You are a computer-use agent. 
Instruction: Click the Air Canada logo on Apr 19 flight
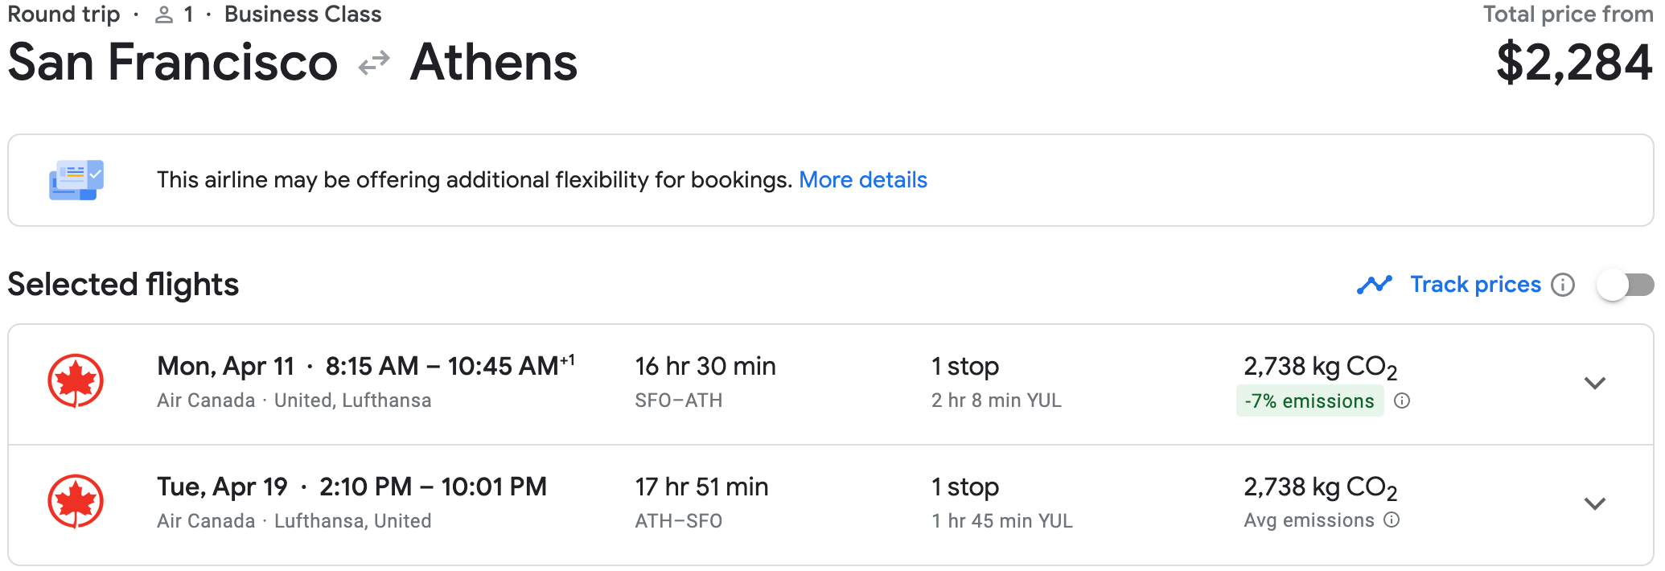click(76, 502)
